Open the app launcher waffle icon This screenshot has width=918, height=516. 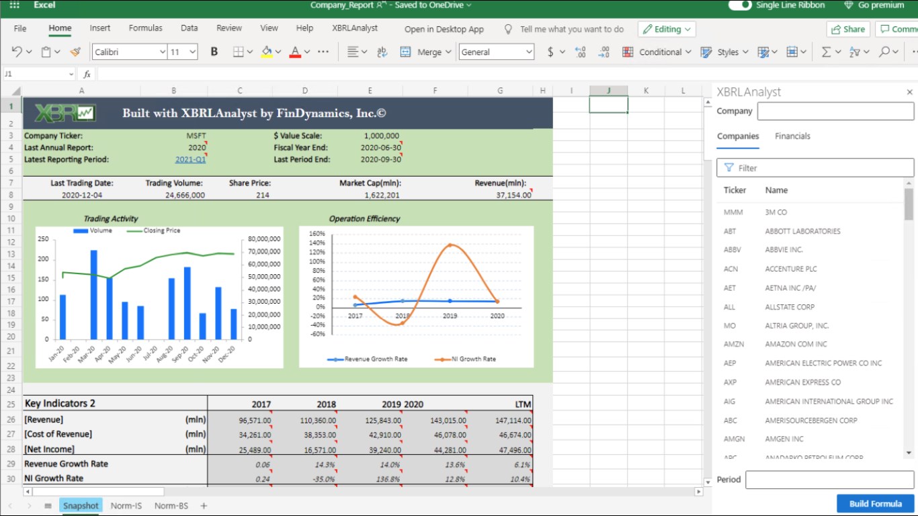tap(14, 5)
